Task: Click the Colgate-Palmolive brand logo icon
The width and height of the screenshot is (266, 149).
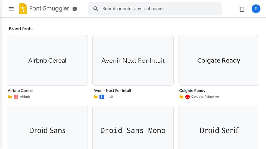Action: [x=188, y=97]
